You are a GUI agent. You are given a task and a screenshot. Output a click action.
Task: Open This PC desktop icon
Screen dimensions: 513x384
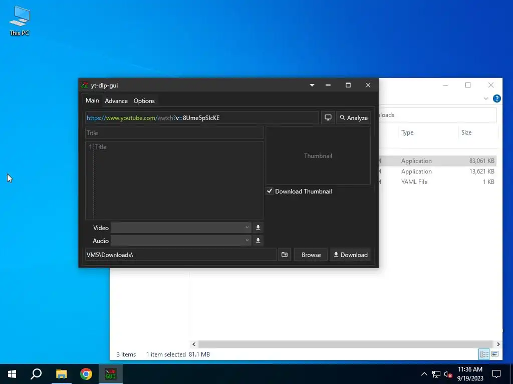(x=20, y=21)
